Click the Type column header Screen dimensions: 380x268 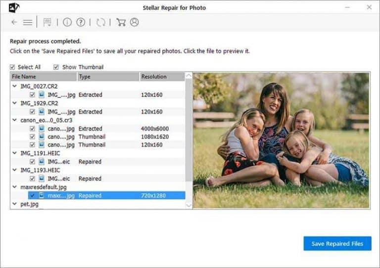[108, 77]
